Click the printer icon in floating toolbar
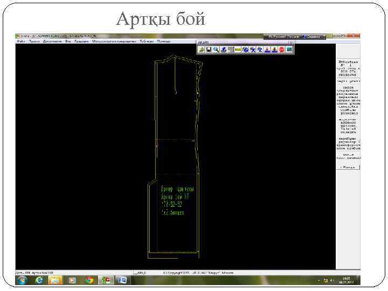This screenshot has height=291, width=388. pos(224,50)
